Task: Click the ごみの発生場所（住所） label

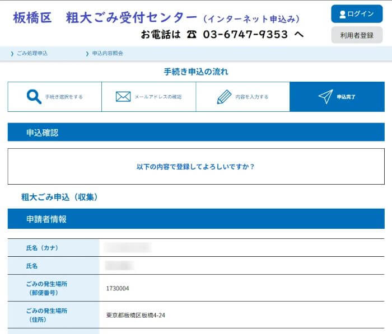Action: coord(46,315)
